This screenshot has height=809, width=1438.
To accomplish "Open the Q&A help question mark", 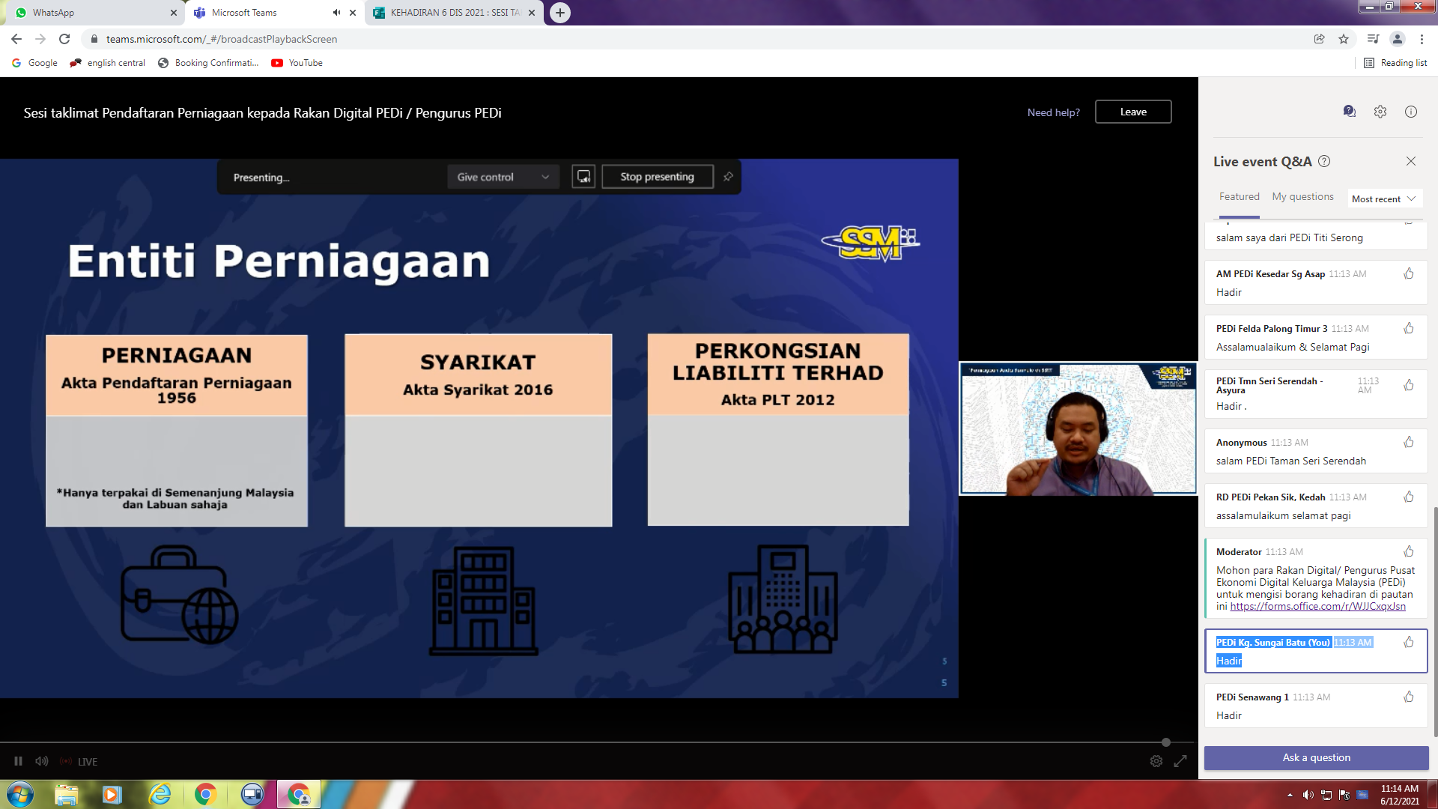I will [x=1324, y=161].
